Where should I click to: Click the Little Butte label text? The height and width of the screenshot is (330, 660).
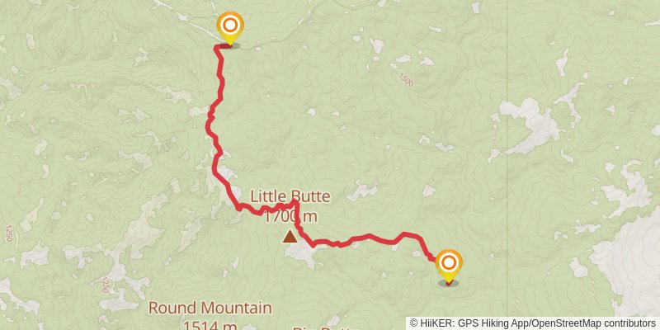[290, 196]
